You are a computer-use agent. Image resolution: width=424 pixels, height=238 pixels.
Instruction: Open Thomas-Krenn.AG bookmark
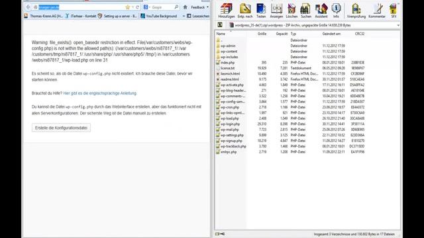(x=44, y=16)
